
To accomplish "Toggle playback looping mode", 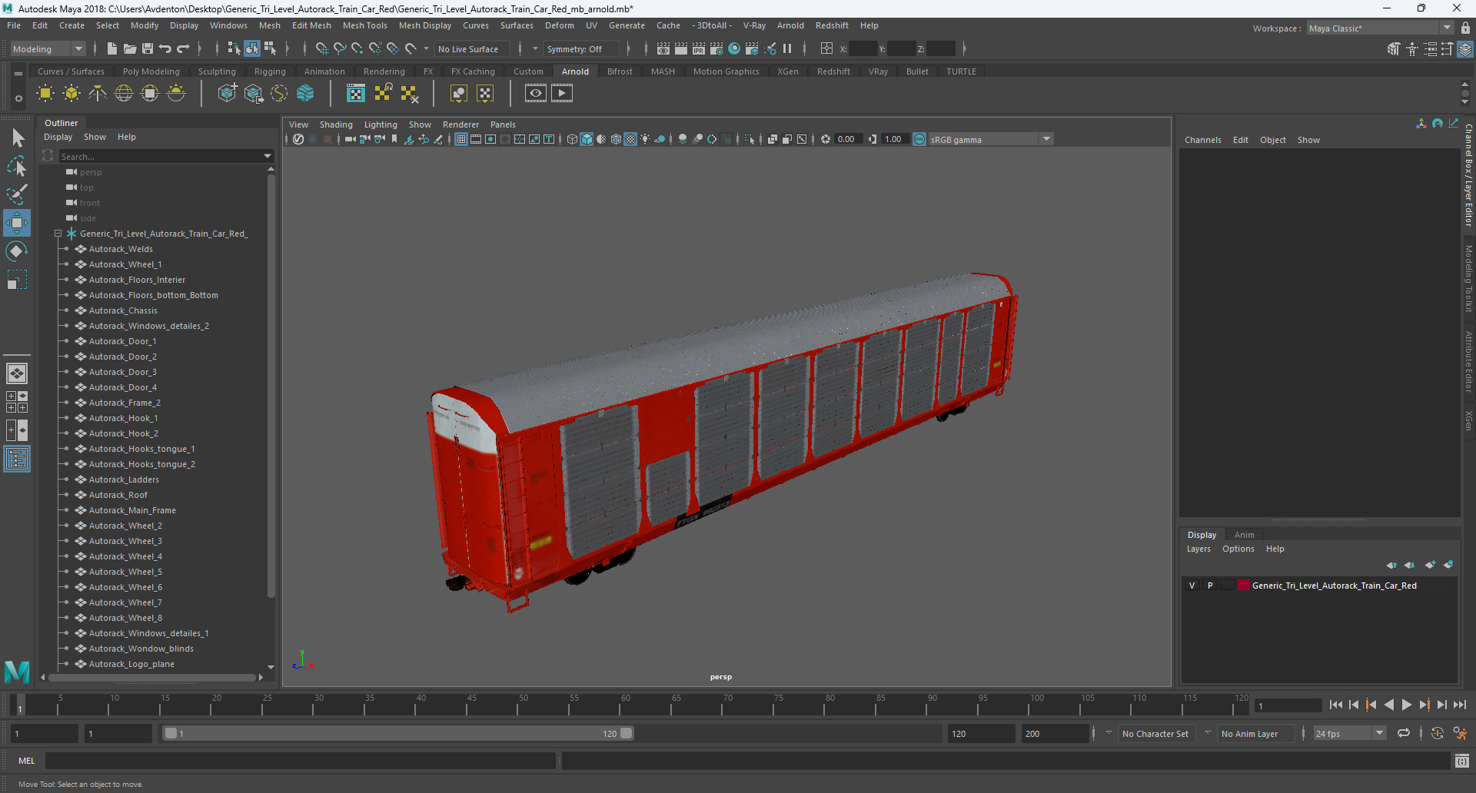I will (1404, 734).
